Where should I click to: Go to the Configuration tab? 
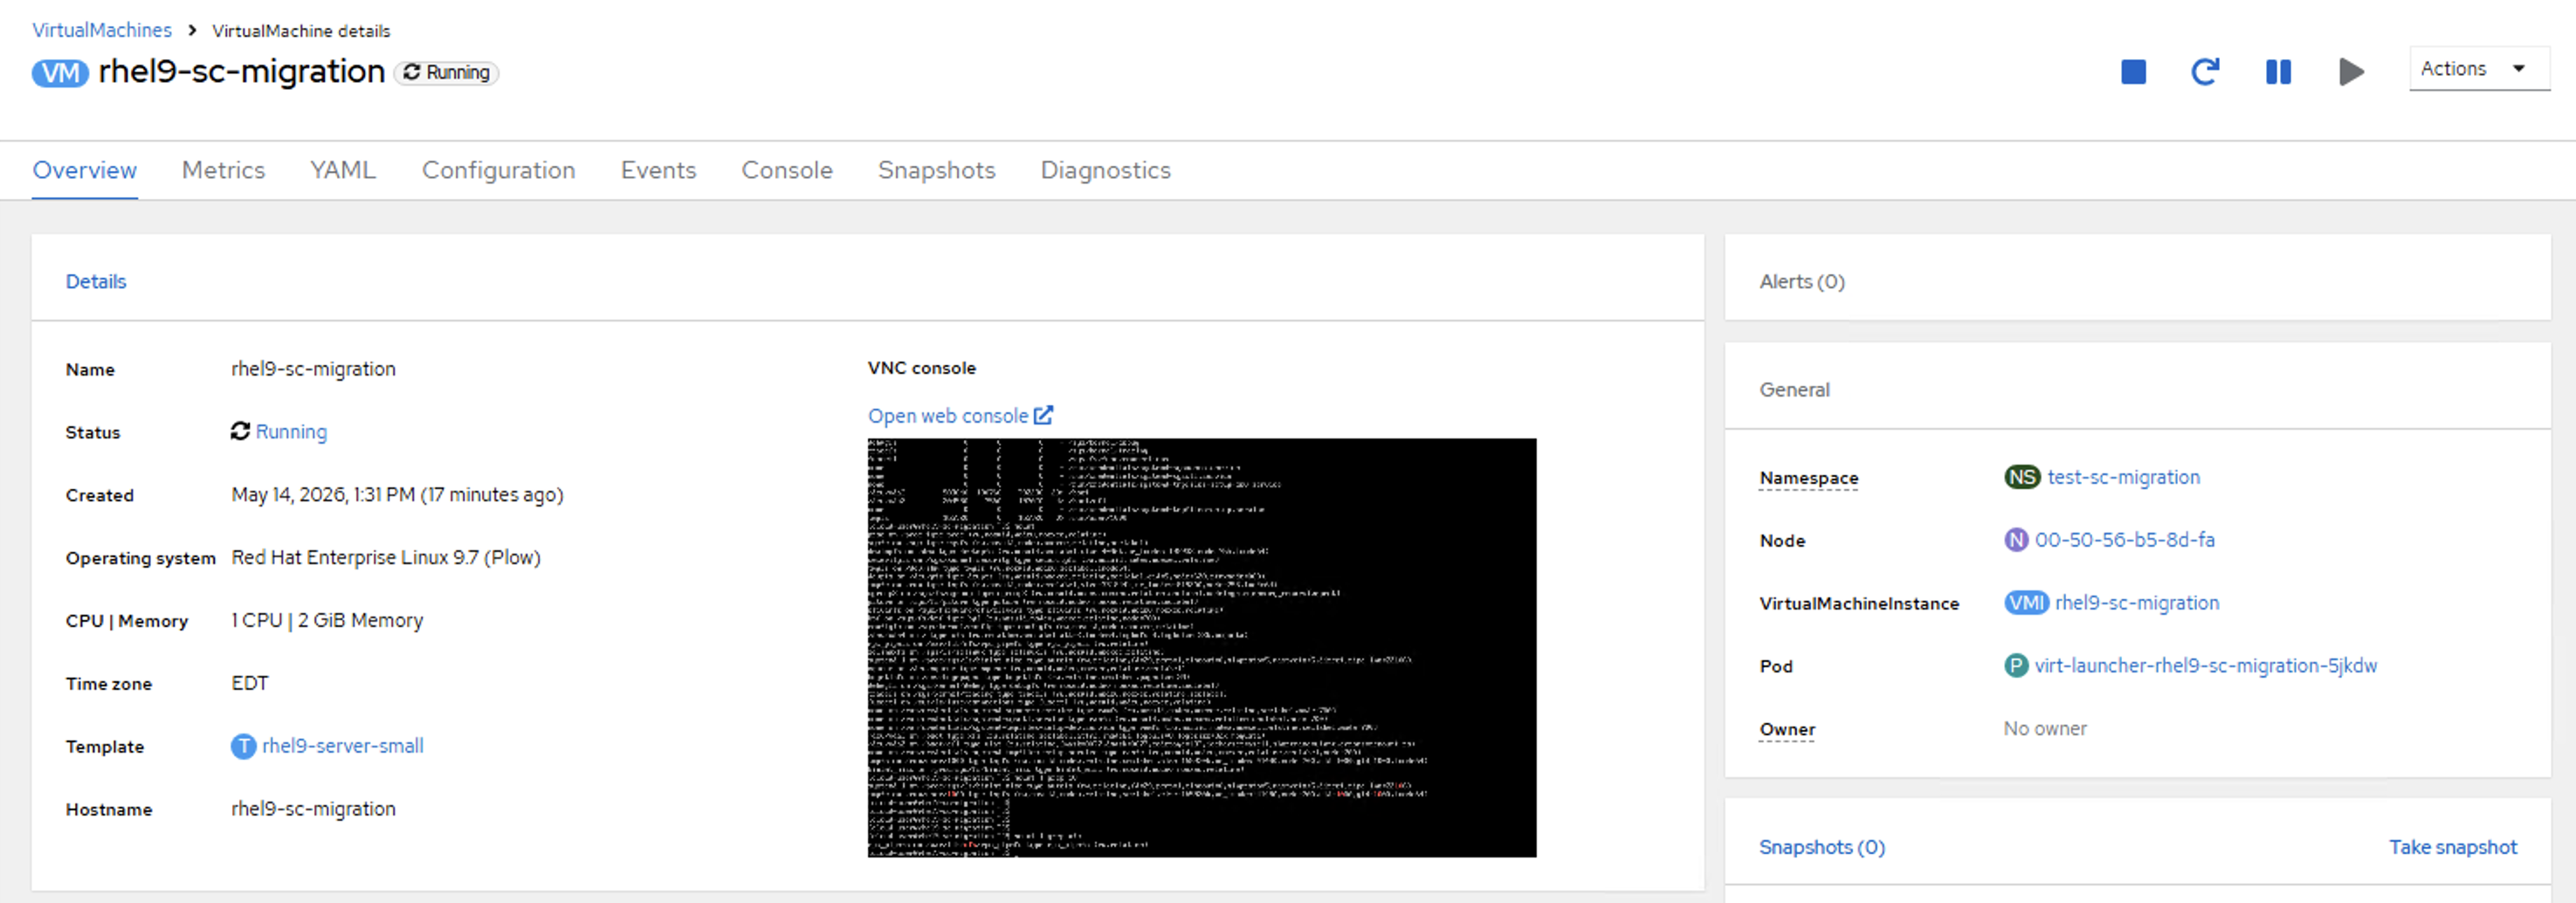click(499, 170)
